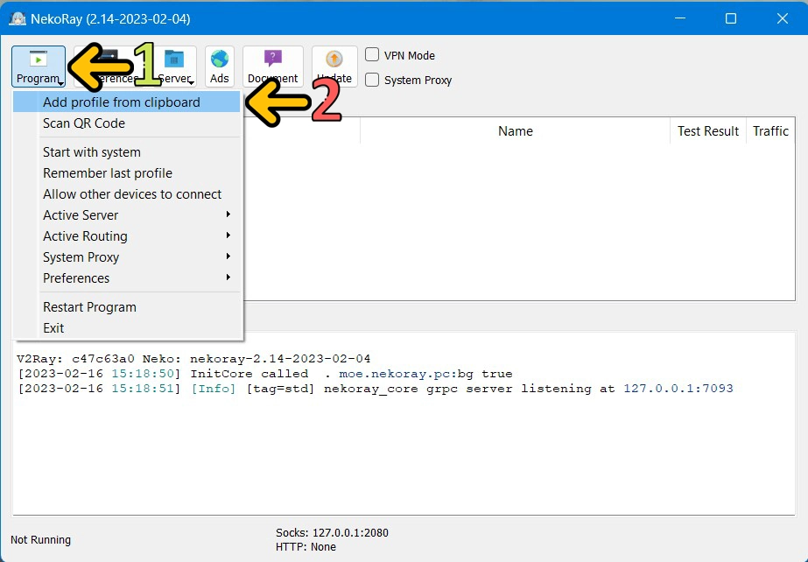
Task: Enable Remember last profile
Action: click(x=107, y=172)
